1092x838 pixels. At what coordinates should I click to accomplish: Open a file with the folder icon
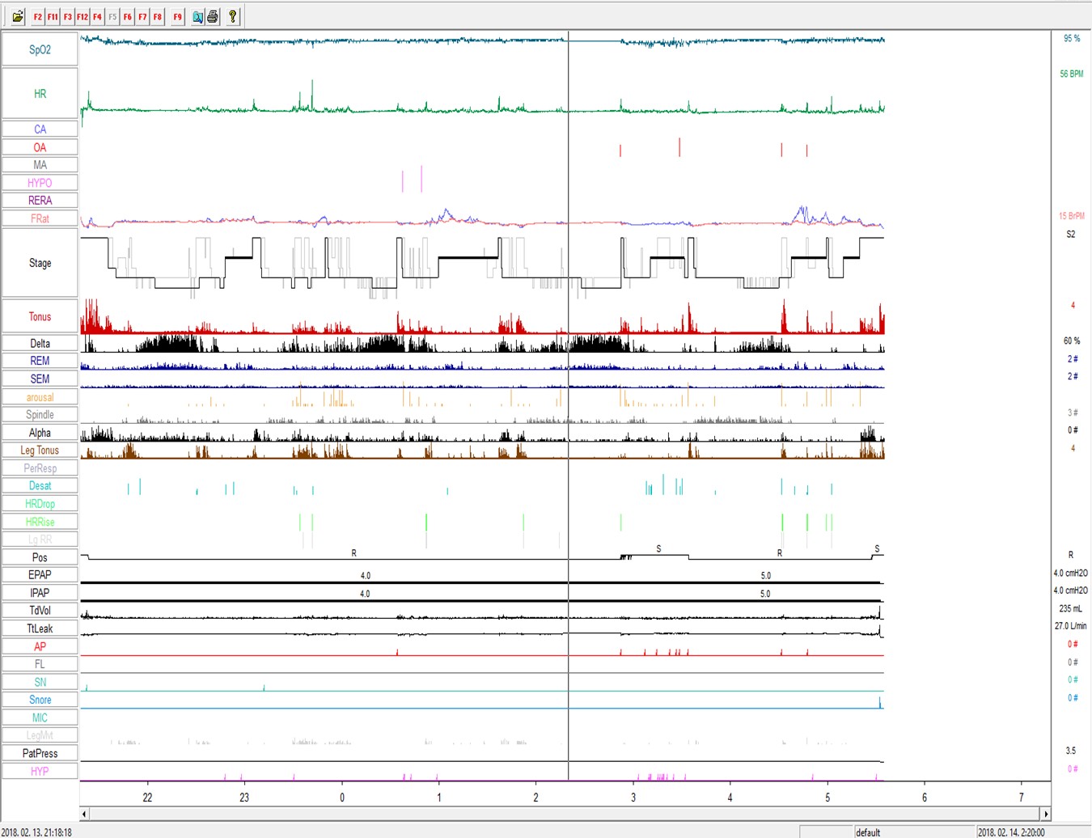(x=18, y=16)
